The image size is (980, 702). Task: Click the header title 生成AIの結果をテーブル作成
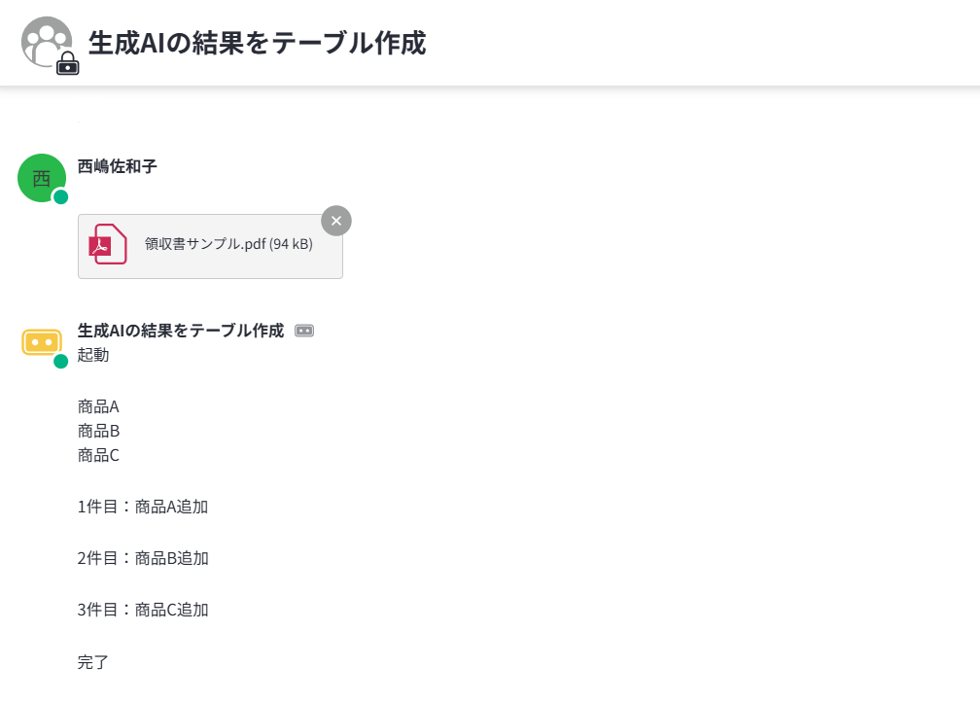(257, 43)
